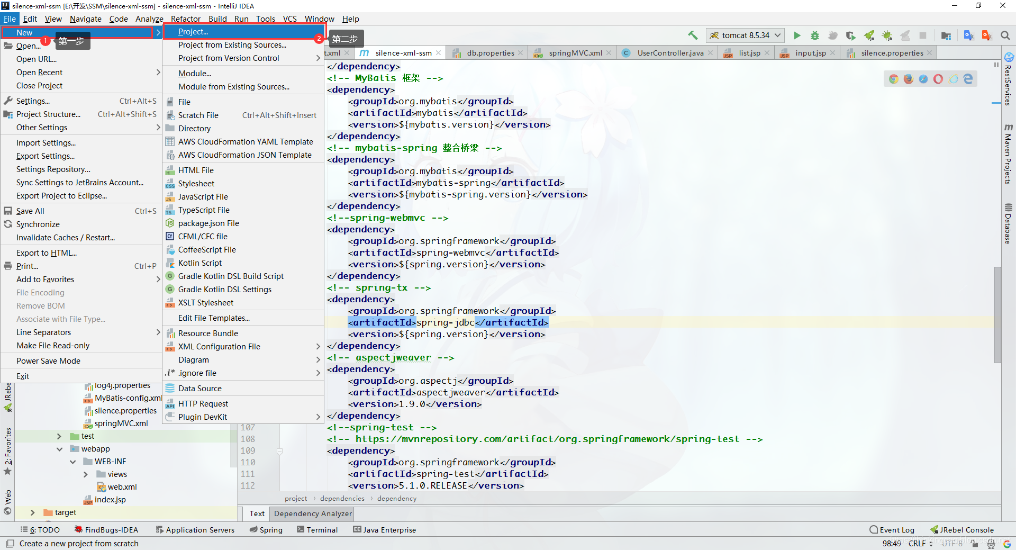Open the Project Structure toolbar icon
The height and width of the screenshot is (550, 1016).
click(x=946, y=35)
